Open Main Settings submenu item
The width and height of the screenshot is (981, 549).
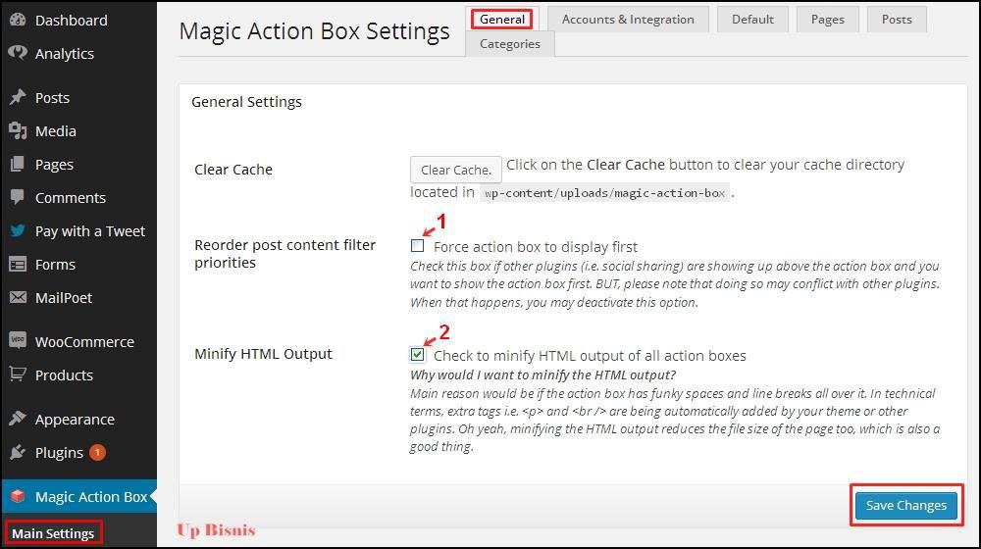(x=53, y=533)
